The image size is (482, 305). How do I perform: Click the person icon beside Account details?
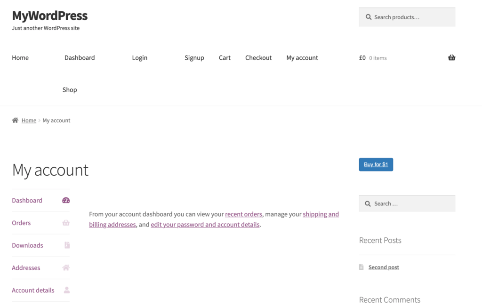coord(67,290)
